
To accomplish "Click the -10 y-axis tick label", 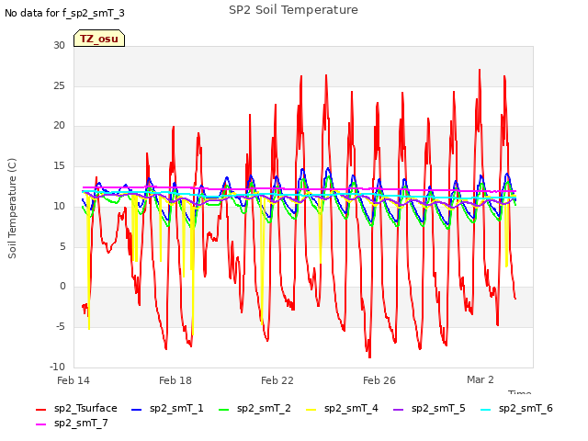I will pyautogui.click(x=57, y=367).
